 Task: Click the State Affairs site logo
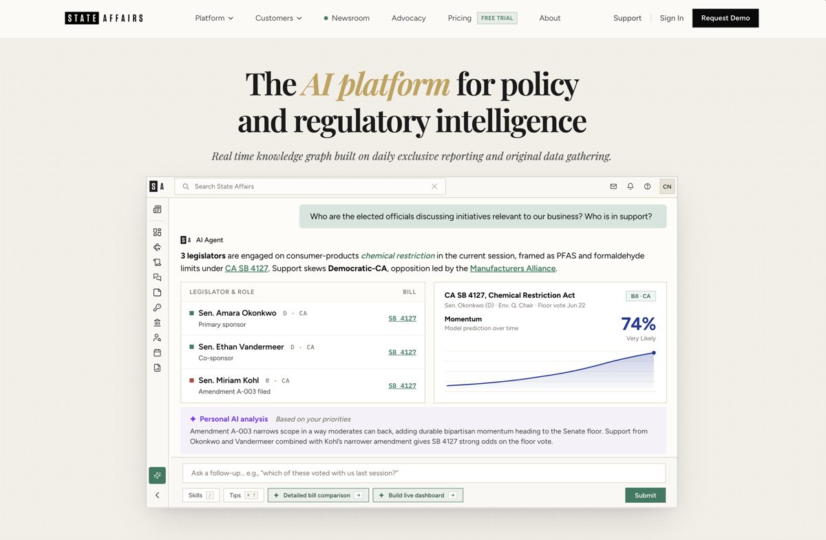click(x=104, y=18)
